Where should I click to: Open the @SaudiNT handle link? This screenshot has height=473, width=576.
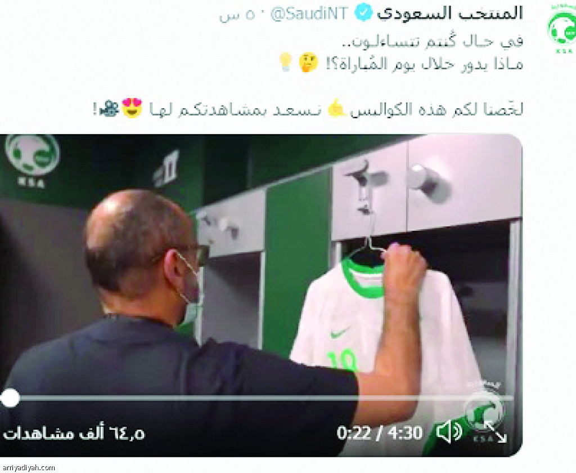[309, 14]
